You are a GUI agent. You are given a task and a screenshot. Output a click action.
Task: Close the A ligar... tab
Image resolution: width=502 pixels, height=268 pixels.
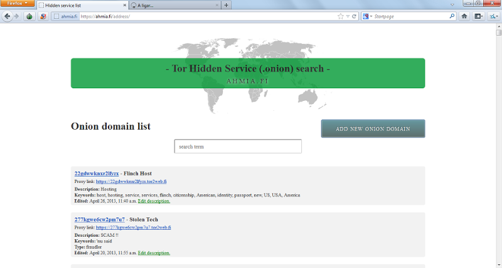(x=216, y=5)
